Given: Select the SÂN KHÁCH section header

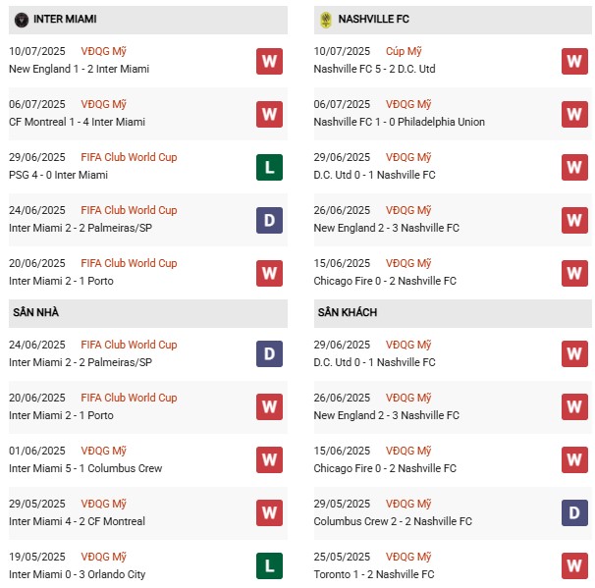Looking at the screenshot, I should (347, 312).
